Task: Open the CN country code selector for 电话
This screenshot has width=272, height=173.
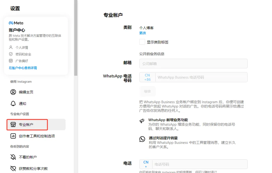Action: pos(146,164)
